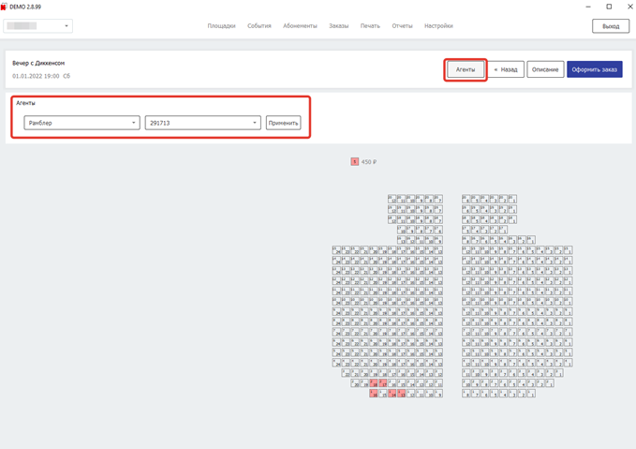Click the red DEMO app icon in title bar
Image resolution: width=636 pixels, height=449 pixels.
[x=5, y=7]
